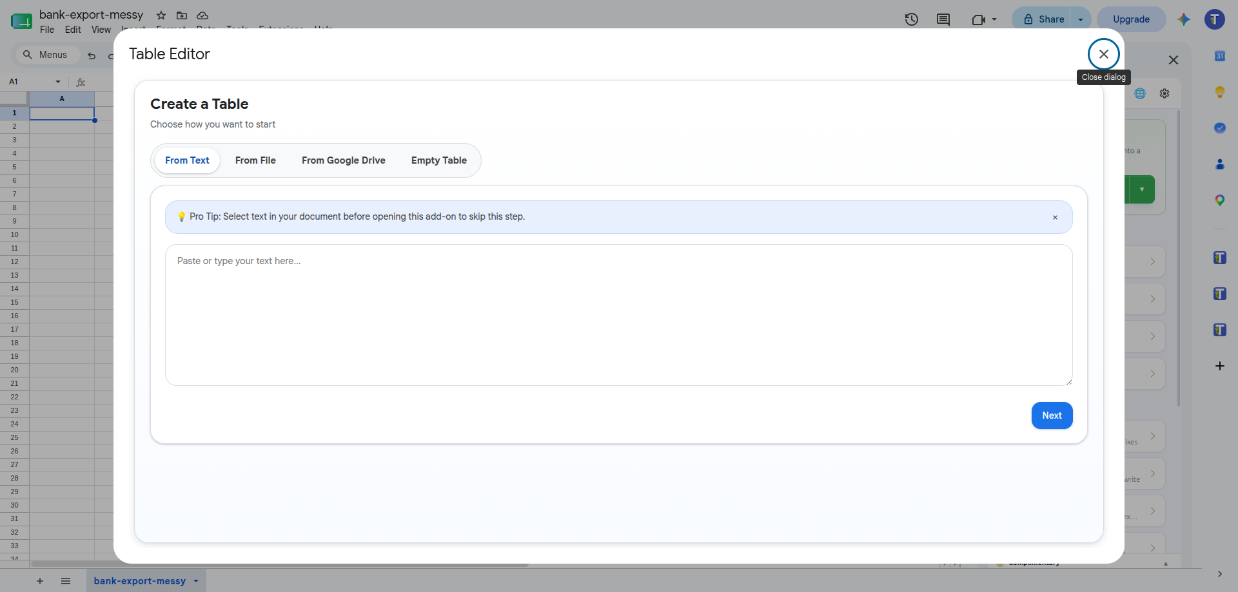1238x592 pixels.
Task: Click the paste text area
Action: (619, 315)
